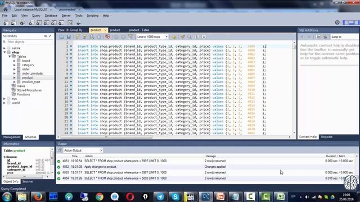This screenshot has width=360, height=202.
Task: Execute the statement under the cursor
Action: (84, 37)
